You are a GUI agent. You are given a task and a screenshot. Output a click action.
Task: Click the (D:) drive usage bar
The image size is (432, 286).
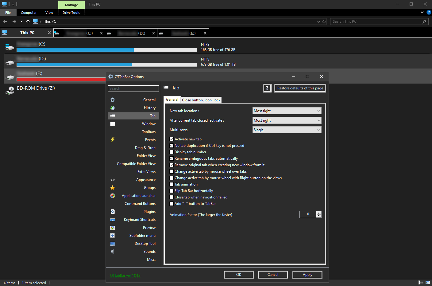(107, 65)
